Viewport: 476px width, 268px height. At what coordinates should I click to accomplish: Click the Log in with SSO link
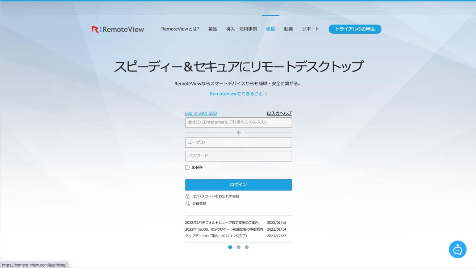[x=201, y=113]
